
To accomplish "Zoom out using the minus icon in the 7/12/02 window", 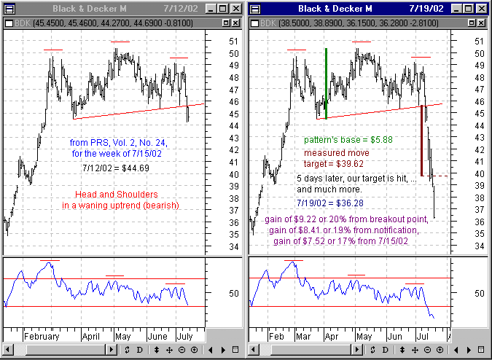I will (x=181, y=350).
